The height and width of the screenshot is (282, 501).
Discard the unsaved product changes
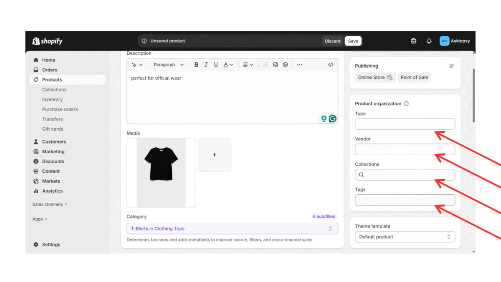click(332, 41)
